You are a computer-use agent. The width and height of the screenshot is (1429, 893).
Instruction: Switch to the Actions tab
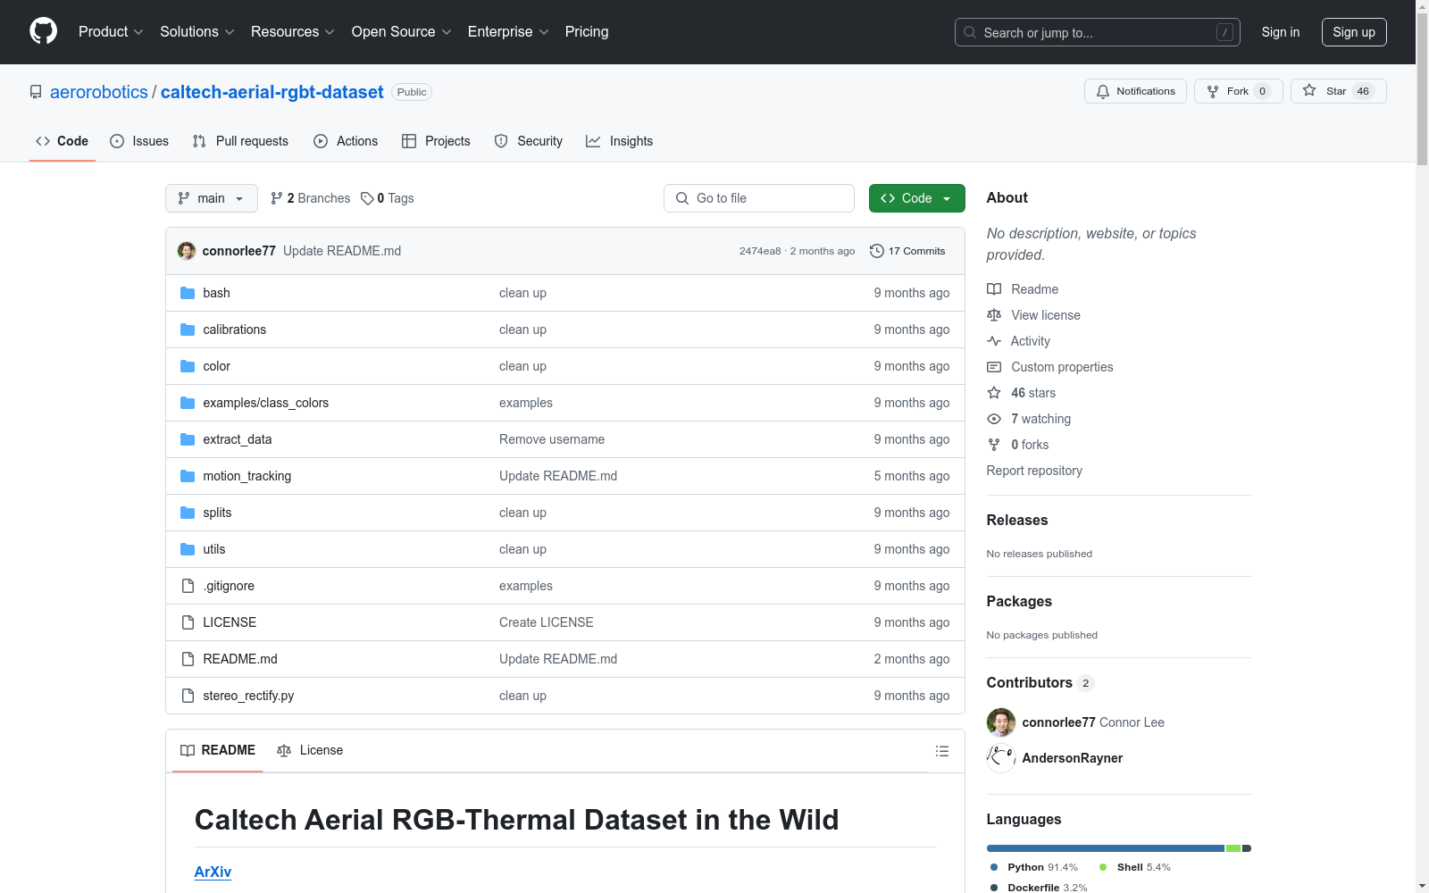point(346,141)
